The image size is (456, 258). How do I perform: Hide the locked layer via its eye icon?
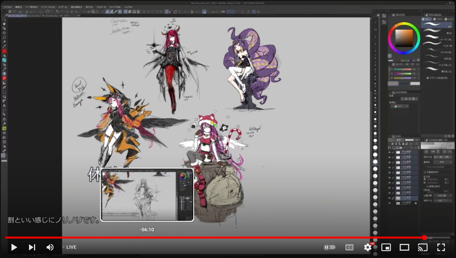[390, 203]
